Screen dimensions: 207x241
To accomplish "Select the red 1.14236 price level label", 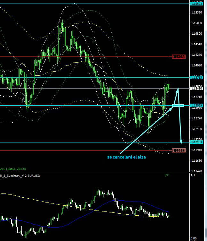I will [179, 57].
